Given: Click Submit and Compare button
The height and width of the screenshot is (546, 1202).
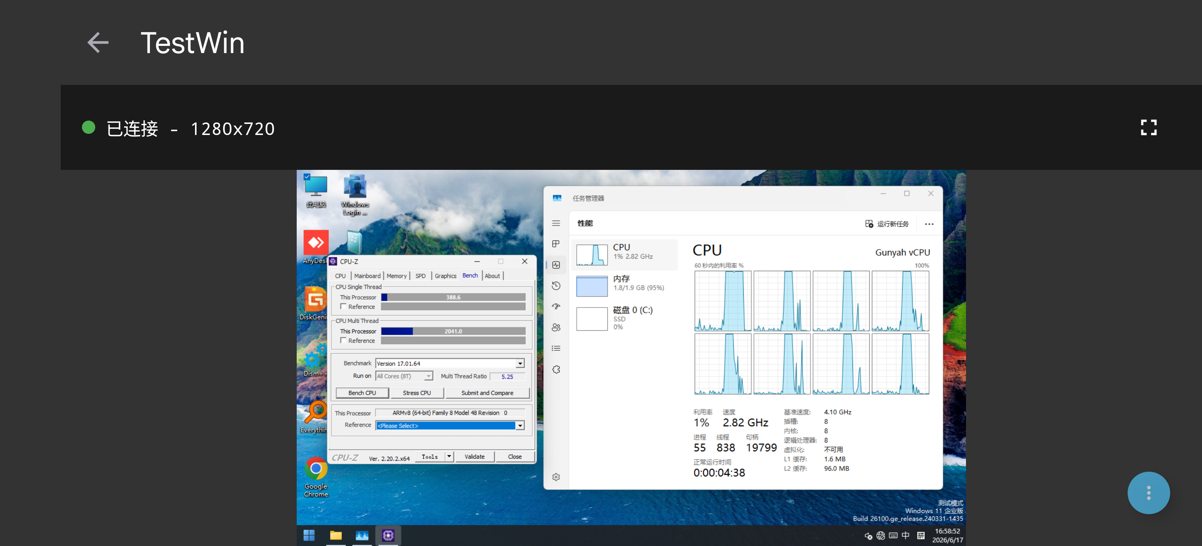Looking at the screenshot, I should coord(487,392).
